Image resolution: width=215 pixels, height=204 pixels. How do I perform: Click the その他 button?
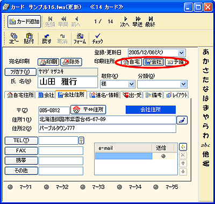coord(21,171)
